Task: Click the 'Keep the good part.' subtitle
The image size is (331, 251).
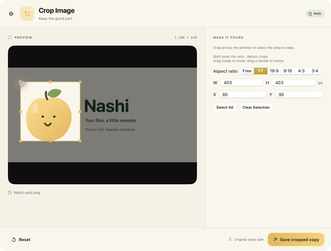Action: coord(56,18)
